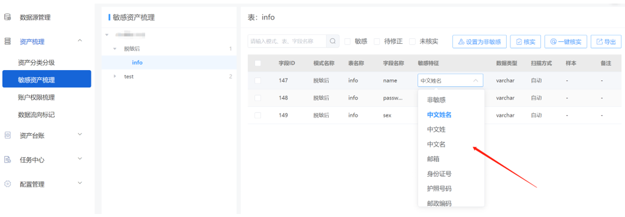
Task: Check the row 148 checkbox
Action: [257, 98]
